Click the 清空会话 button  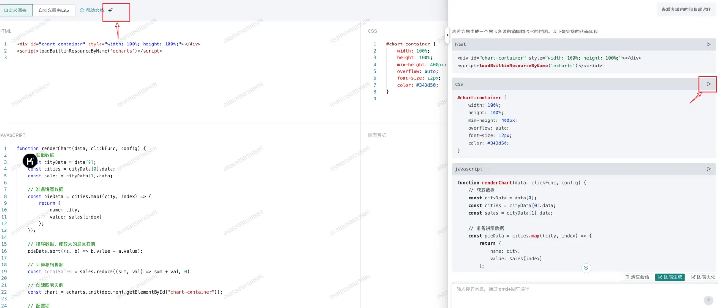tap(638, 277)
